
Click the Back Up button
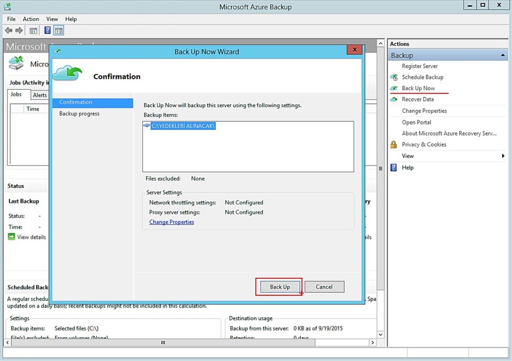(280, 287)
